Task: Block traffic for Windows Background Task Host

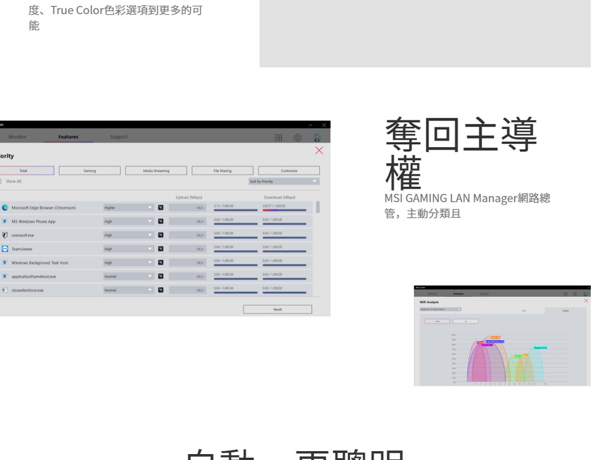Action: click(161, 263)
